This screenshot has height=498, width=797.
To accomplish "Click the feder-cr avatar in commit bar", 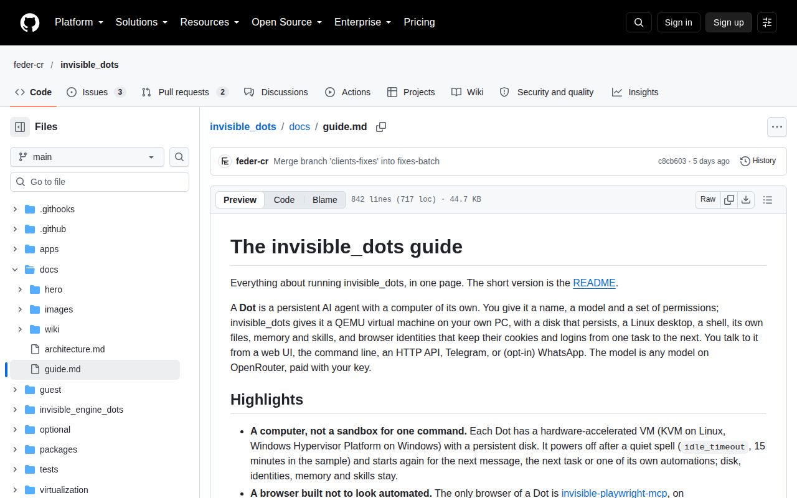I will [x=225, y=161].
